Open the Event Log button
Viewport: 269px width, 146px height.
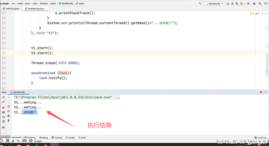260,138
